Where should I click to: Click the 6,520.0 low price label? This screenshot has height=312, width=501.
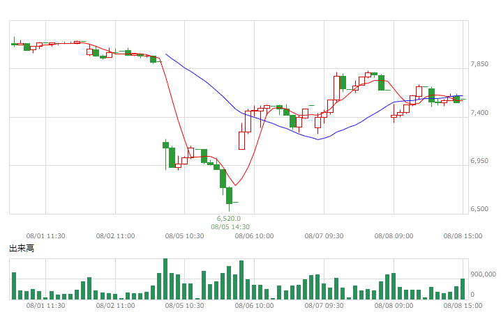(229, 219)
